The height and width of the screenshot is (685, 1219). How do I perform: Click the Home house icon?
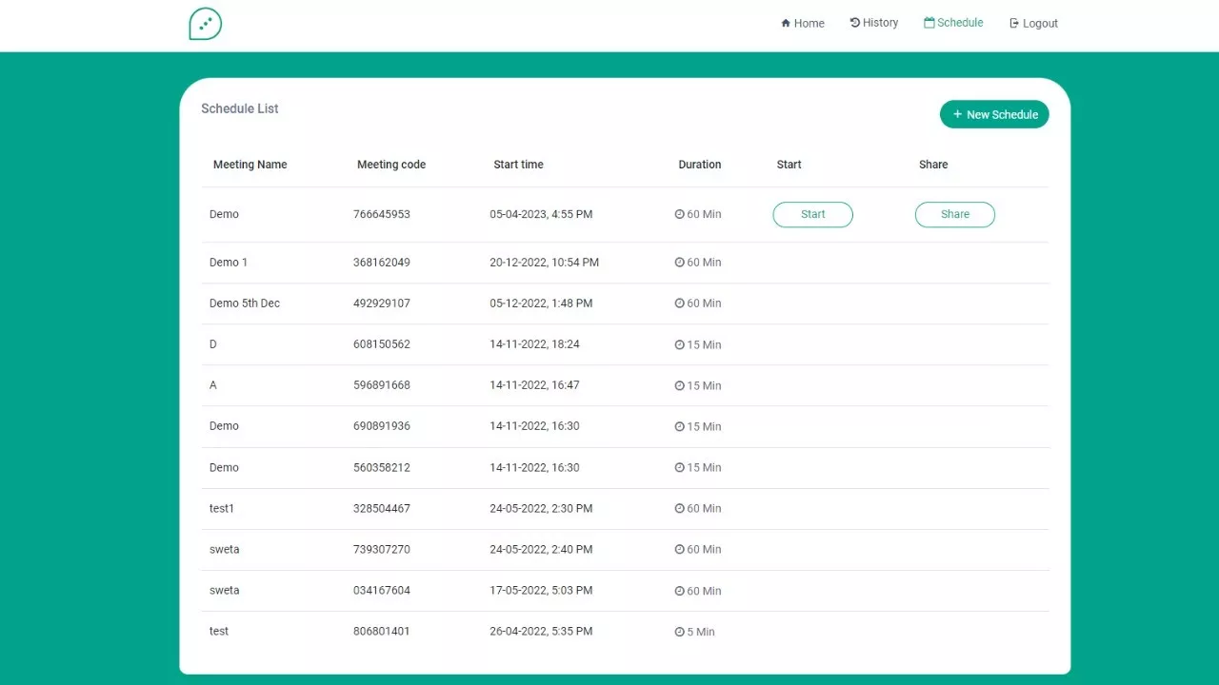tap(786, 24)
